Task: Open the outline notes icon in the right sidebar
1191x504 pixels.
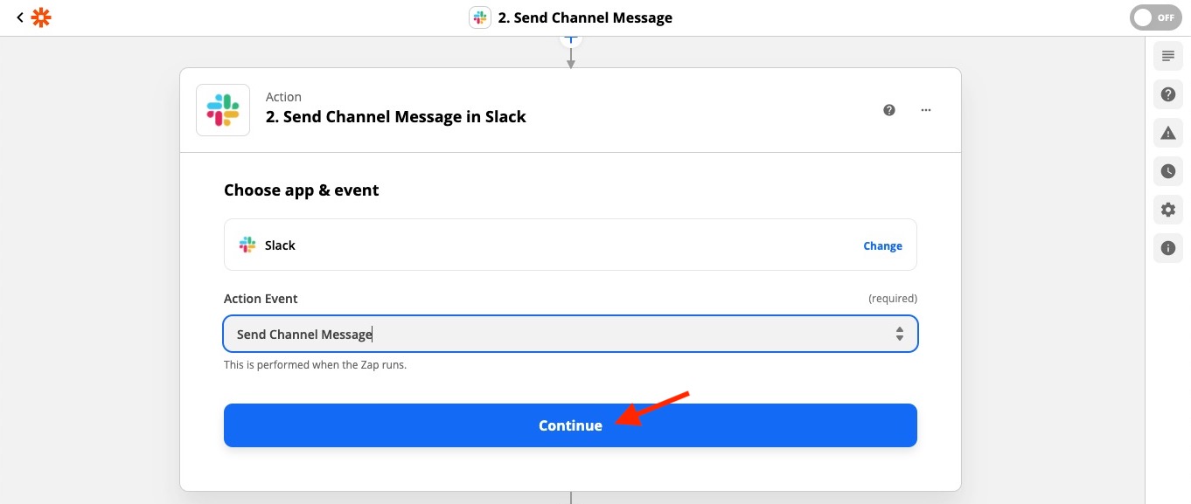Action: [1167, 57]
